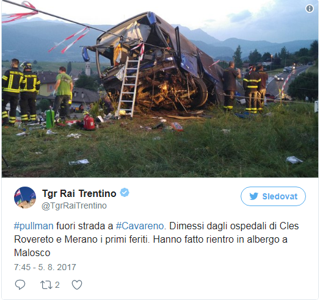Retweet using the retweet arrows icon
This screenshot has width=320, height=300.
46,285
